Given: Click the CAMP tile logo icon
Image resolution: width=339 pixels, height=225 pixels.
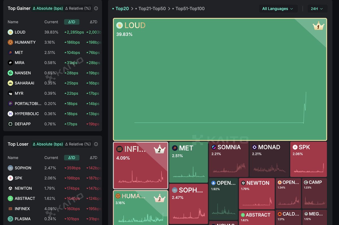Looking at the screenshot, I should coord(306,182).
